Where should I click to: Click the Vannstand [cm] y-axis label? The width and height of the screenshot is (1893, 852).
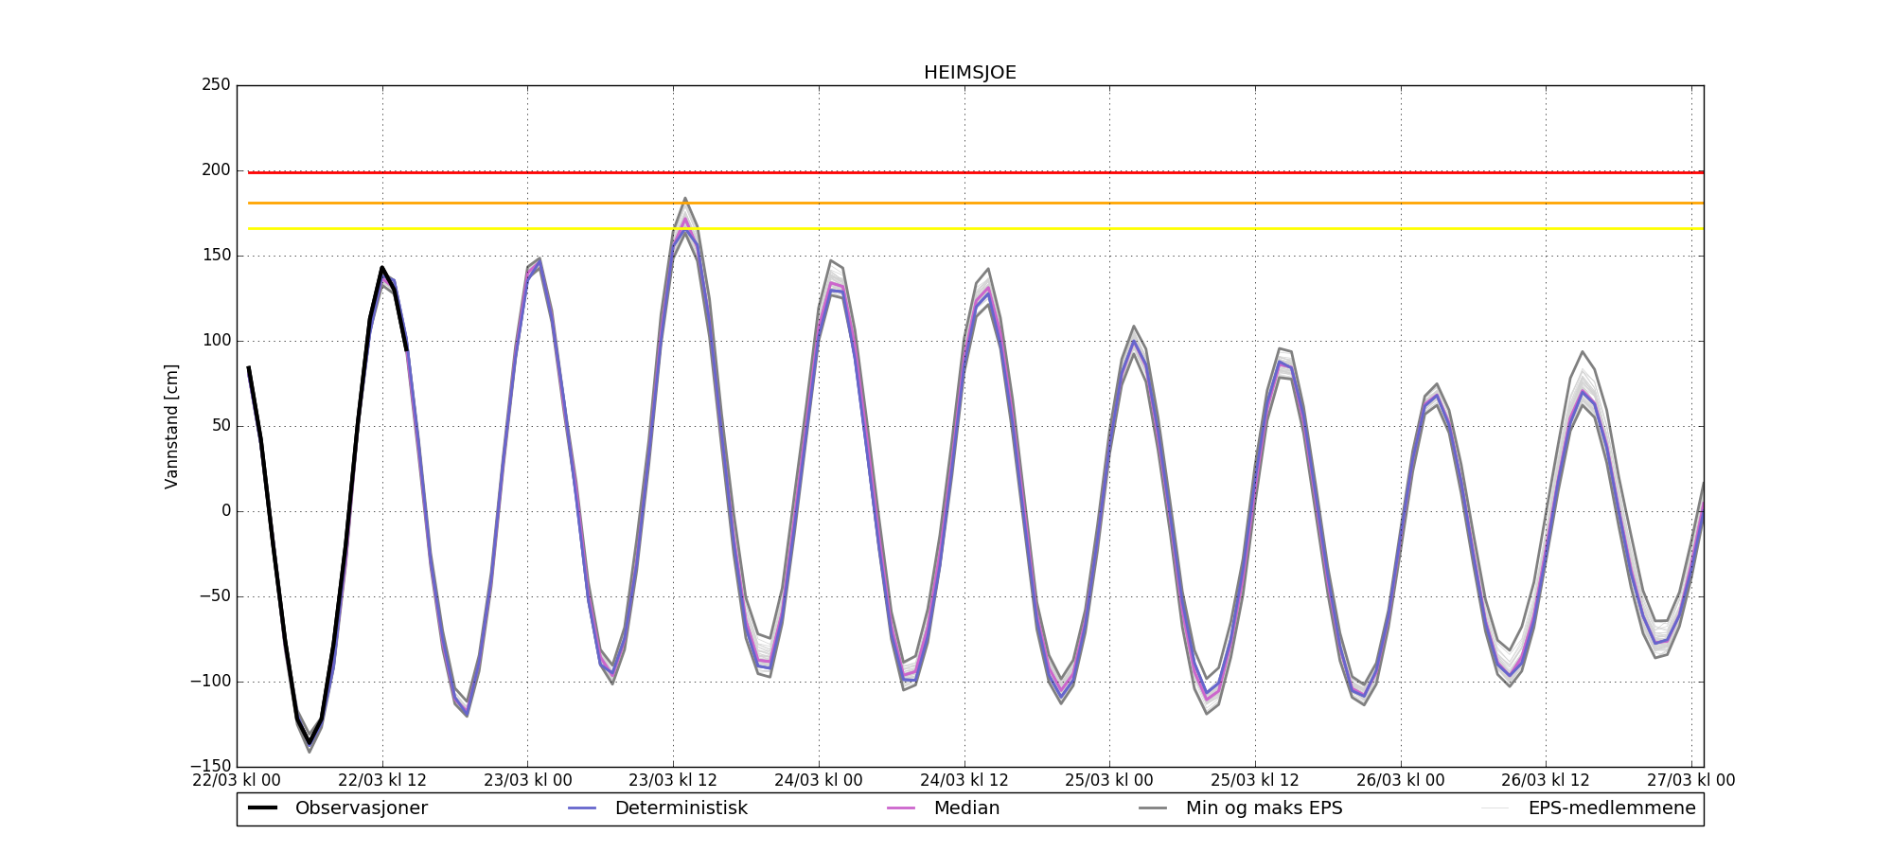[171, 426]
